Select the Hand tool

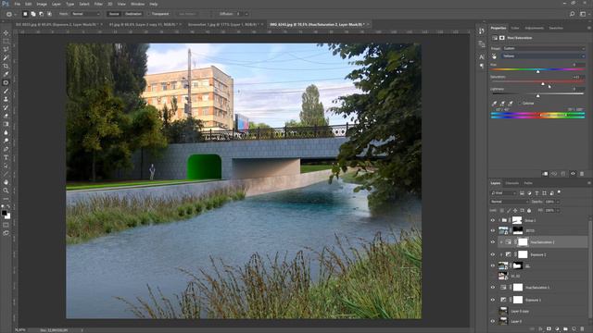pos(6,182)
